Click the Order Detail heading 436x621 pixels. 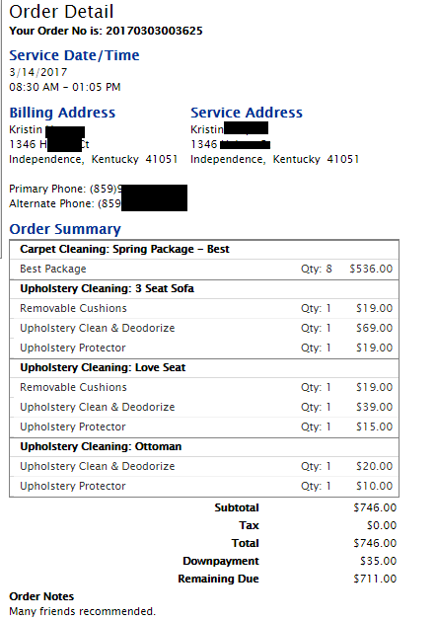tap(61, 12)
